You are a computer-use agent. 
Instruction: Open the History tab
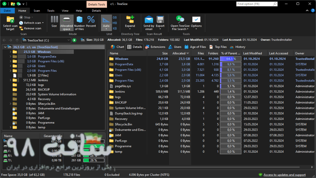(238, 47)
